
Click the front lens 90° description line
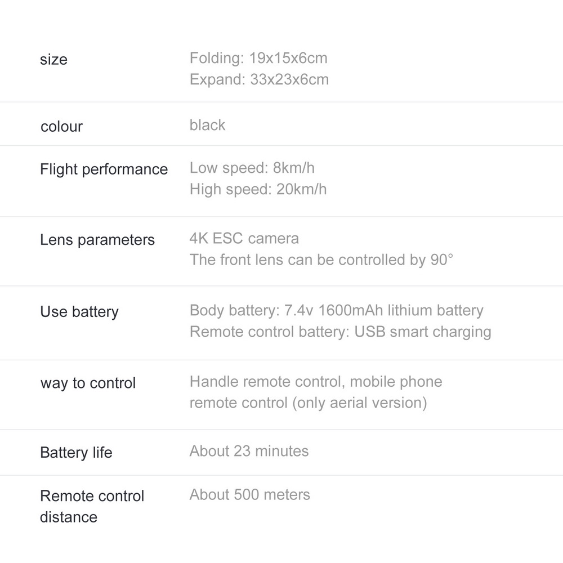(321, 260)
